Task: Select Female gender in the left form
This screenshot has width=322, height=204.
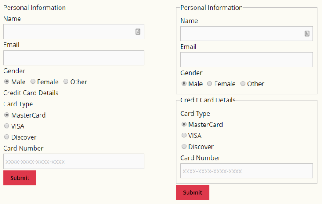Action: click(x=33, y=82)
